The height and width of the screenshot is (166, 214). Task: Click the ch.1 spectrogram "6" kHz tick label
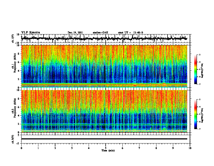click(19, 62)
